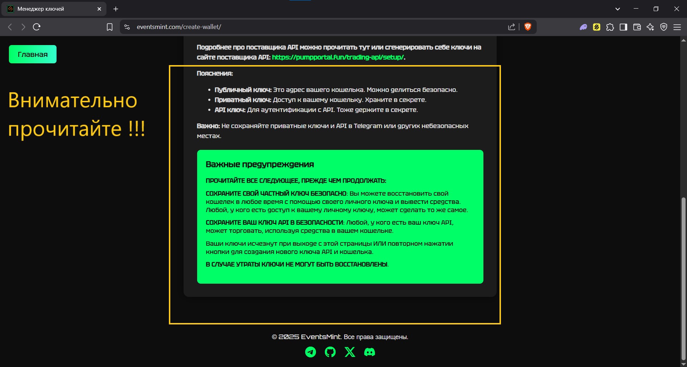Click the X (Twitter) footer icon
The height and width of the screenshot is (367, 687).
point(350,352)
